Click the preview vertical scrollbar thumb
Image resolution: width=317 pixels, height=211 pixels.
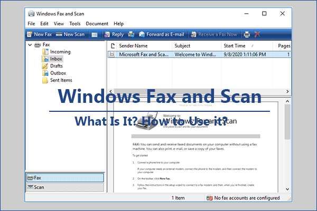[x=287, y=122]
